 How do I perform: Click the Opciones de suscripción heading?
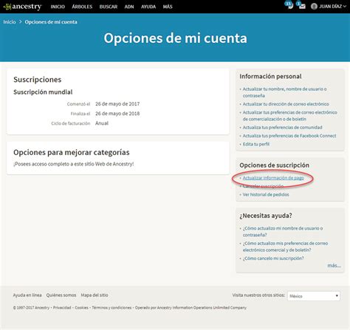coord(274,165)
